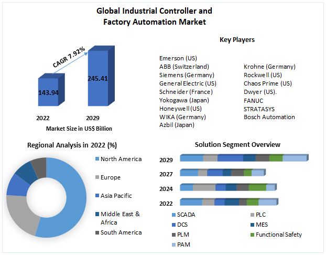
Task: Click the 2024 stacked solution bar
Action: pos(227,187)
